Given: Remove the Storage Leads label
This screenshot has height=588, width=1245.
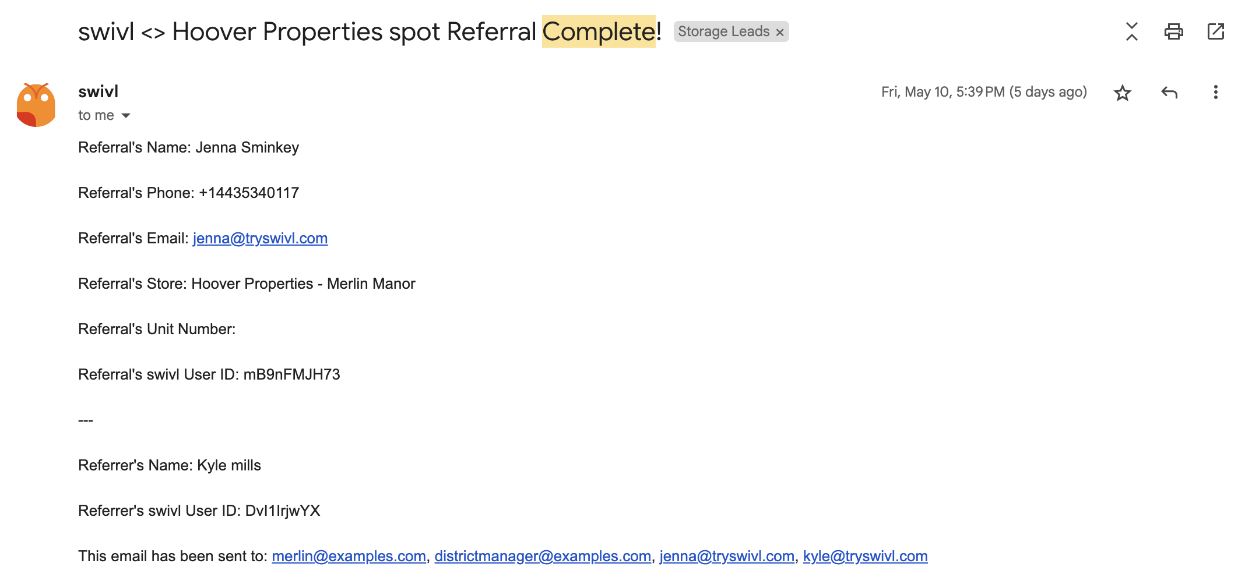Looking at the screenshot, I should point(780,33).
